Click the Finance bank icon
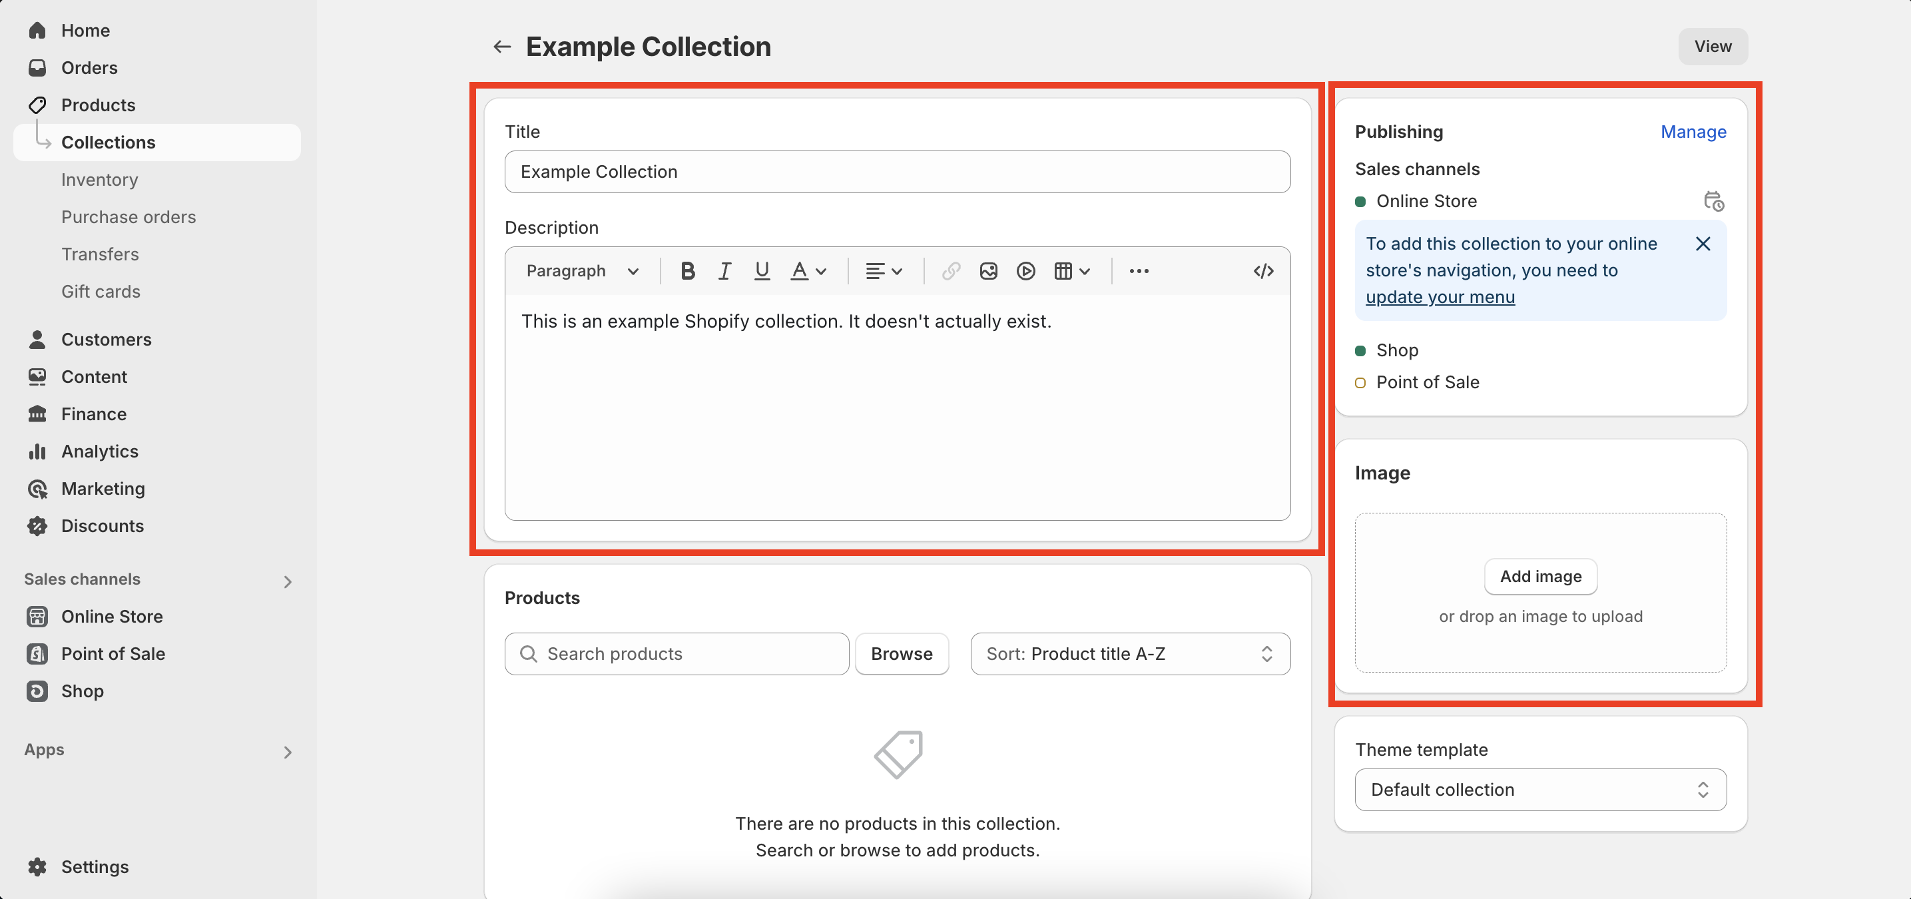Image resolution: width=1911 pixels, height=899 pixels. (x=37, y=414)
